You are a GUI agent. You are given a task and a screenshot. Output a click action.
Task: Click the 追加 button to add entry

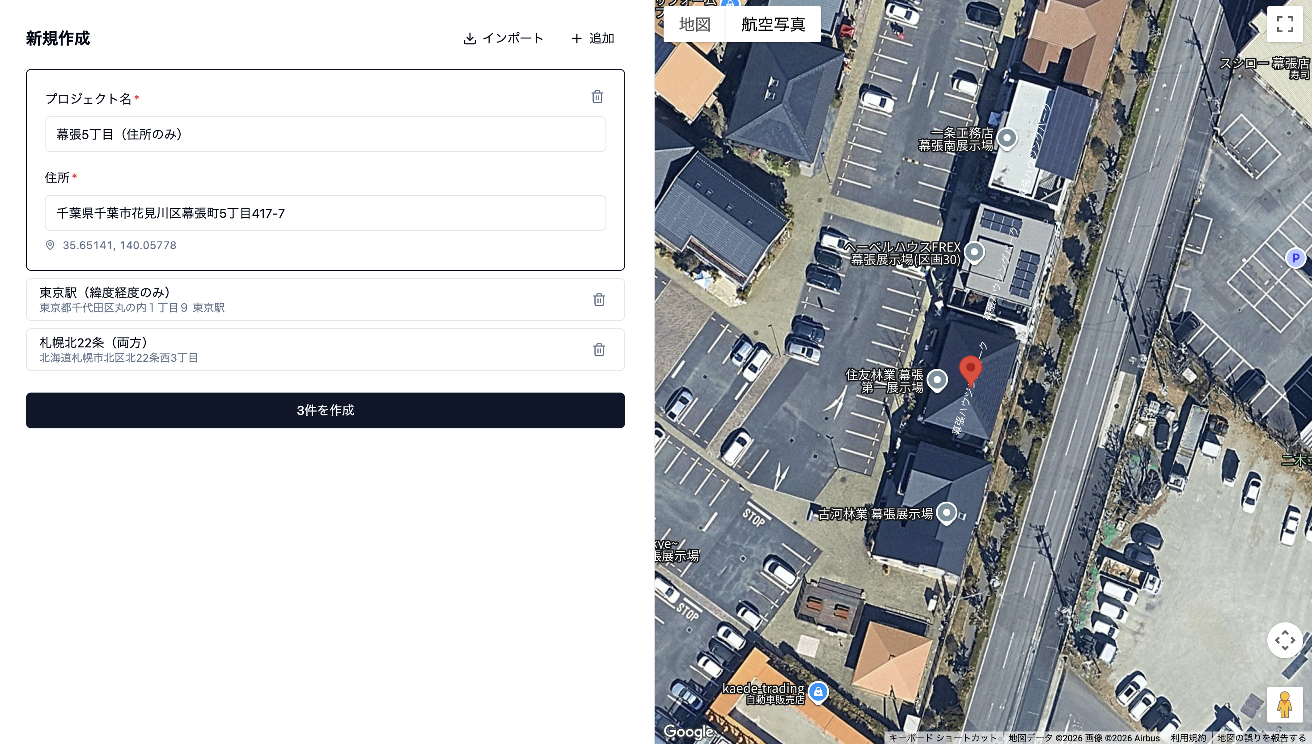tap(593, 38)
